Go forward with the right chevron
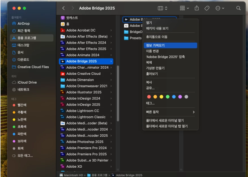The width and height of the screenshot is (248, 177). coord(73,8)
